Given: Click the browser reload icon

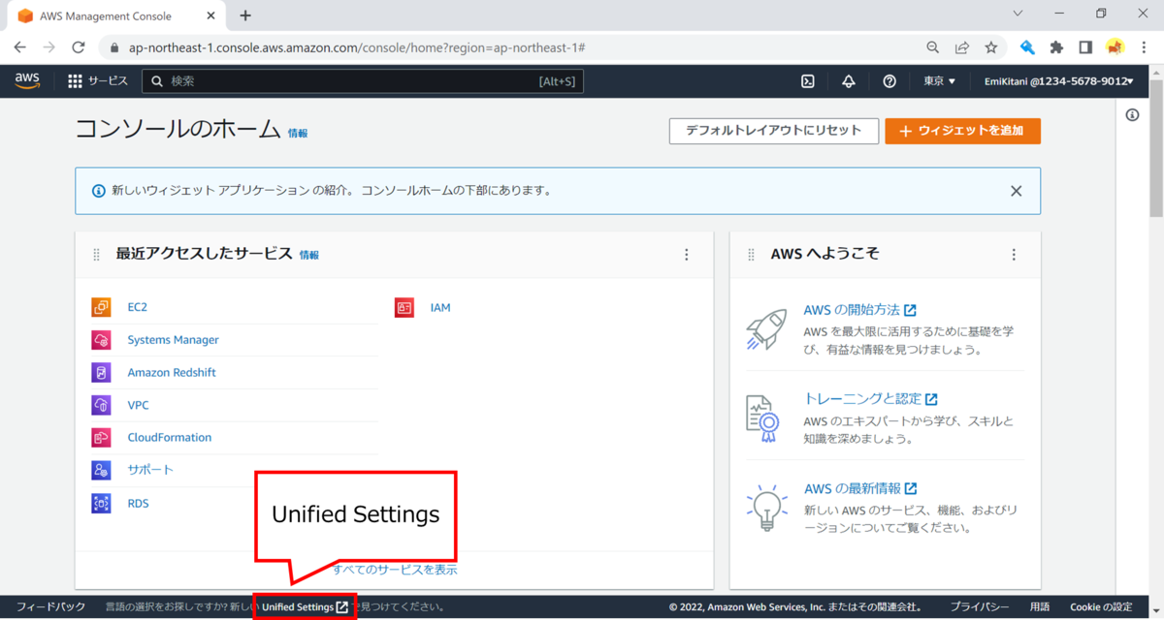Looking at the screenshot, I should [80, 46].
